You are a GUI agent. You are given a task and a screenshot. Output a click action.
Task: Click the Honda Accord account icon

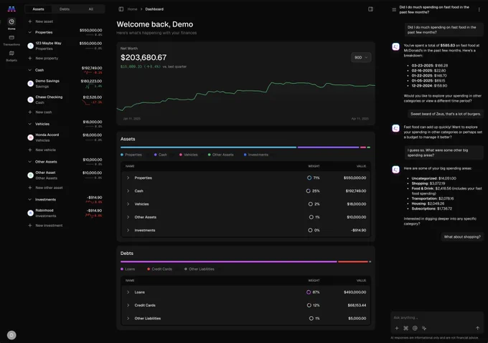30,137
